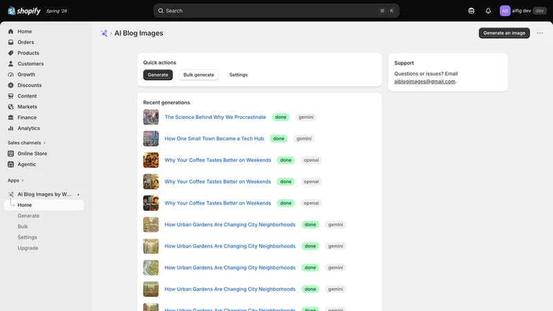Open the Sidekick assistant icon in top bar

pyautogui.click(x=471, y=11)
